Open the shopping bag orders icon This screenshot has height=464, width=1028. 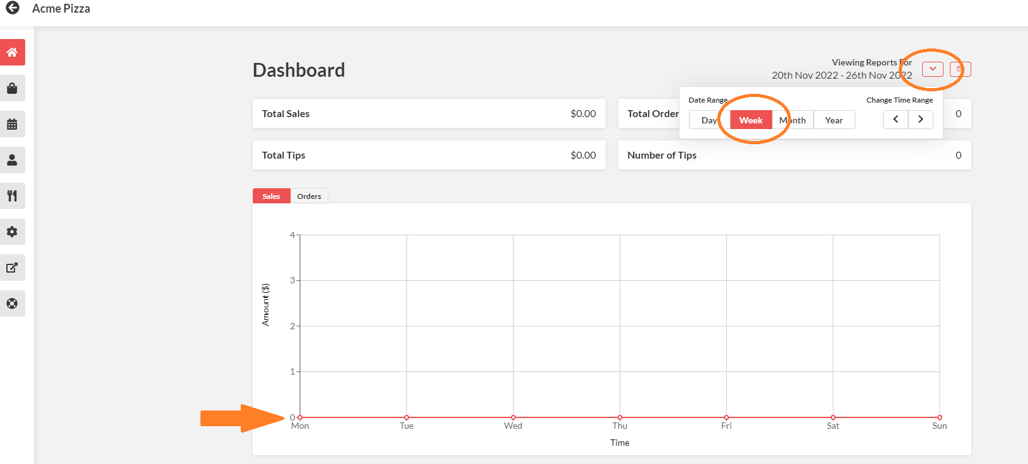[12, 88]
